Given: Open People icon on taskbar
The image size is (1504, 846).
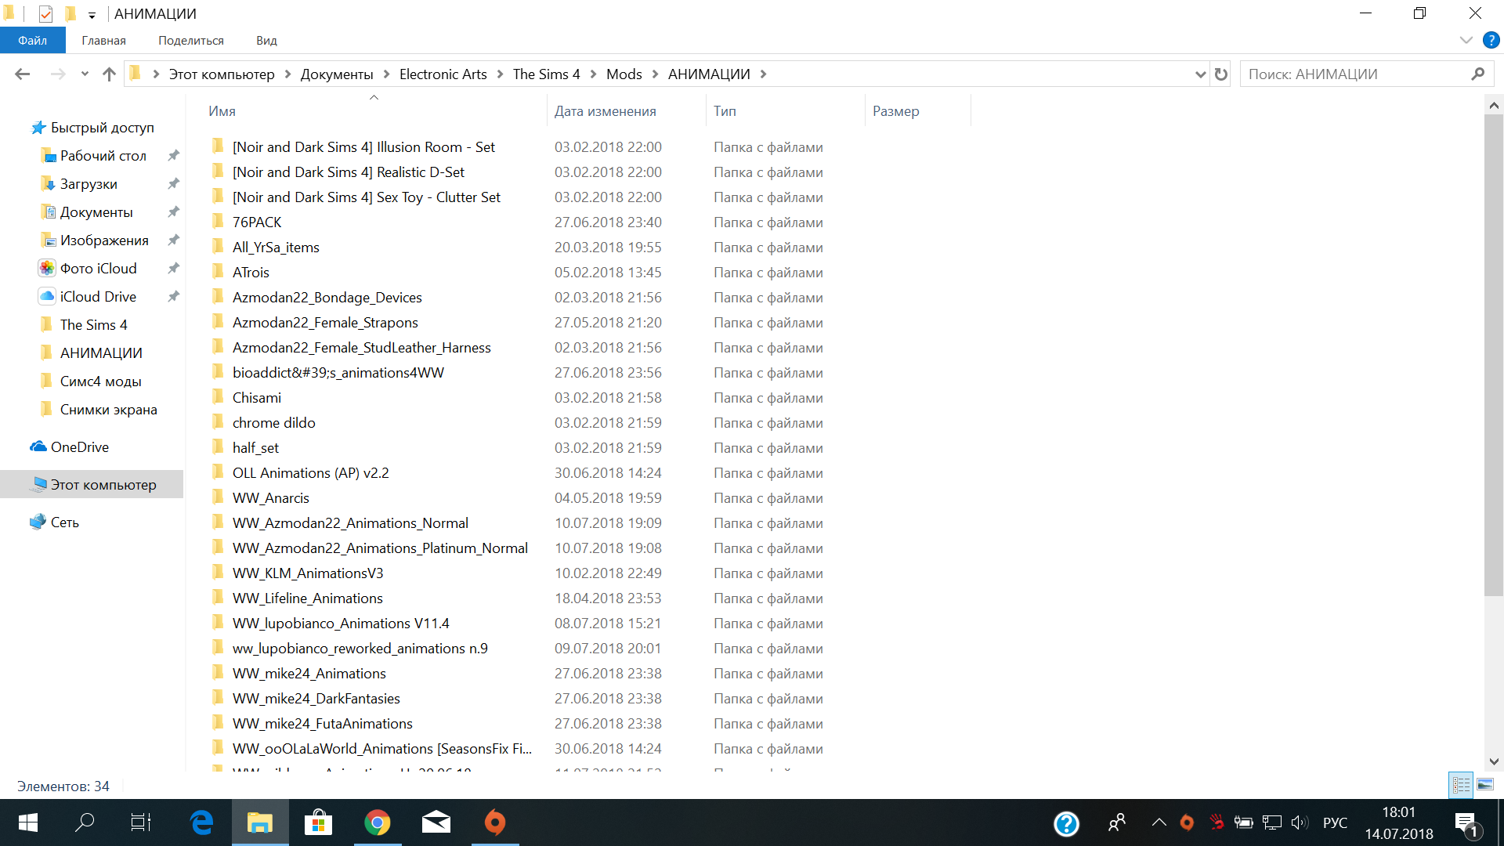Looking at the screenshot, I should (x=1117, y=822).
